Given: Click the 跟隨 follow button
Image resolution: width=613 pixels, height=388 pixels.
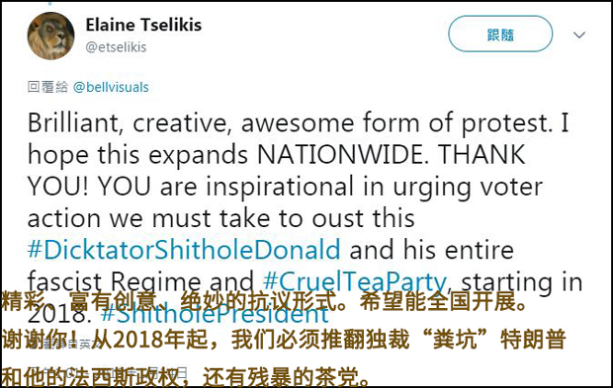Looking at the screenshot, I should coord(500,34).
